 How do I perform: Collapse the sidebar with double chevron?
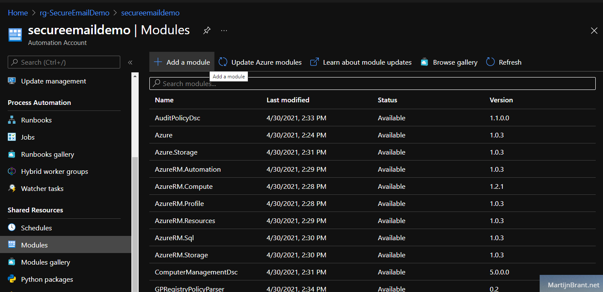pos(130,63)
